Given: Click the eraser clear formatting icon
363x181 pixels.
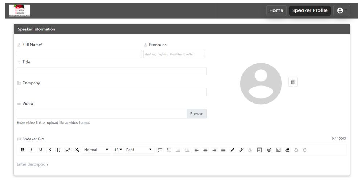Looking at the screenshot, I should point(287,150).
